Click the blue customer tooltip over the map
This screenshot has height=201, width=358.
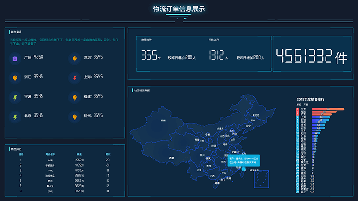pyautogui.click(x=243, y=161)
